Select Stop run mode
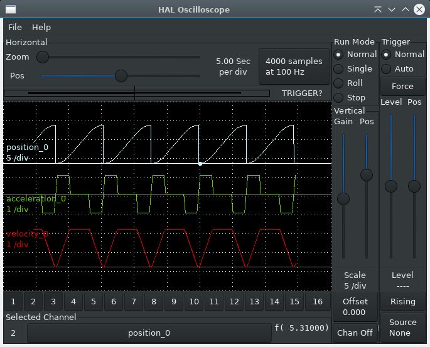The height and width of the screenshot is (347, 430). pos(350,98)
